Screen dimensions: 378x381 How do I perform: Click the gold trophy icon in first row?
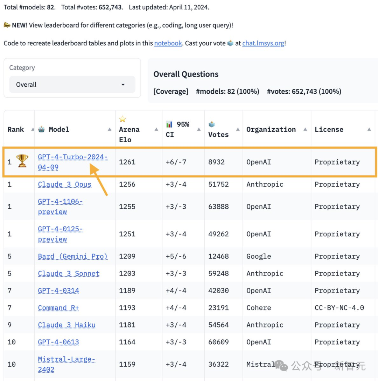(x=22, y=161)
